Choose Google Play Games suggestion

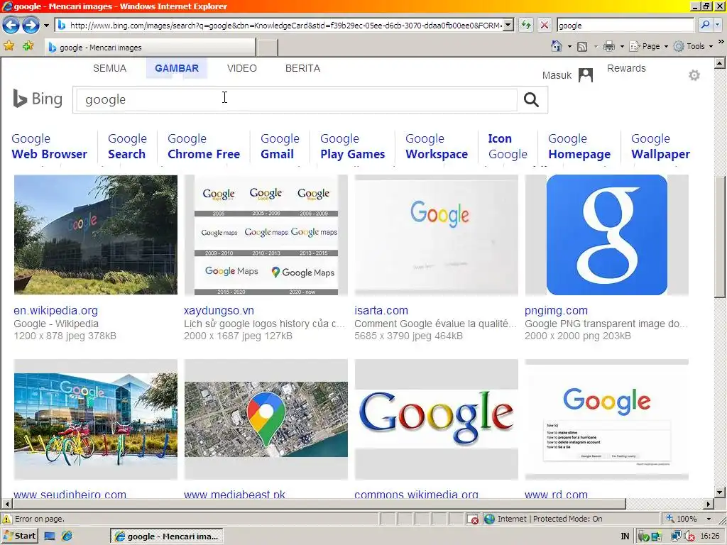(x=352, y=146)
